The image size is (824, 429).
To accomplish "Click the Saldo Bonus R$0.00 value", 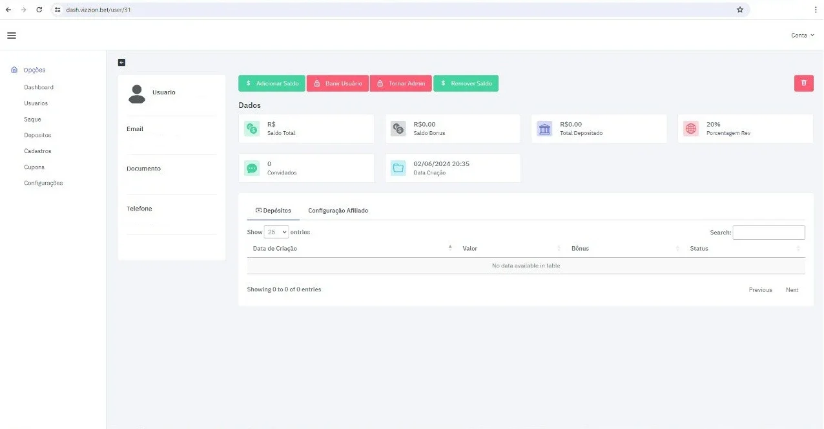I will [424, 125].
